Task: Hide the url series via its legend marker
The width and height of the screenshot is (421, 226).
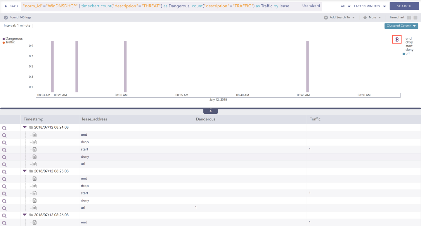Action: point(403,54)
